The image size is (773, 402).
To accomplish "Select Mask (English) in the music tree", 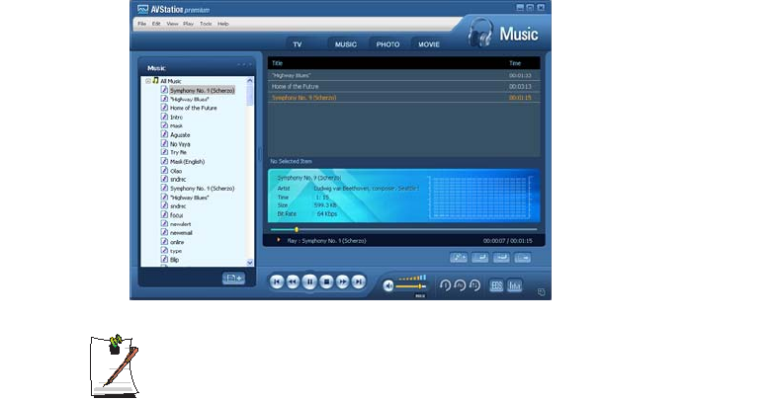I will pos(188,162).
